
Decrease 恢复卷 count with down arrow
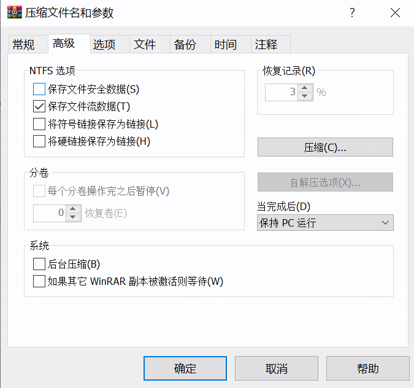coord(73,217)
